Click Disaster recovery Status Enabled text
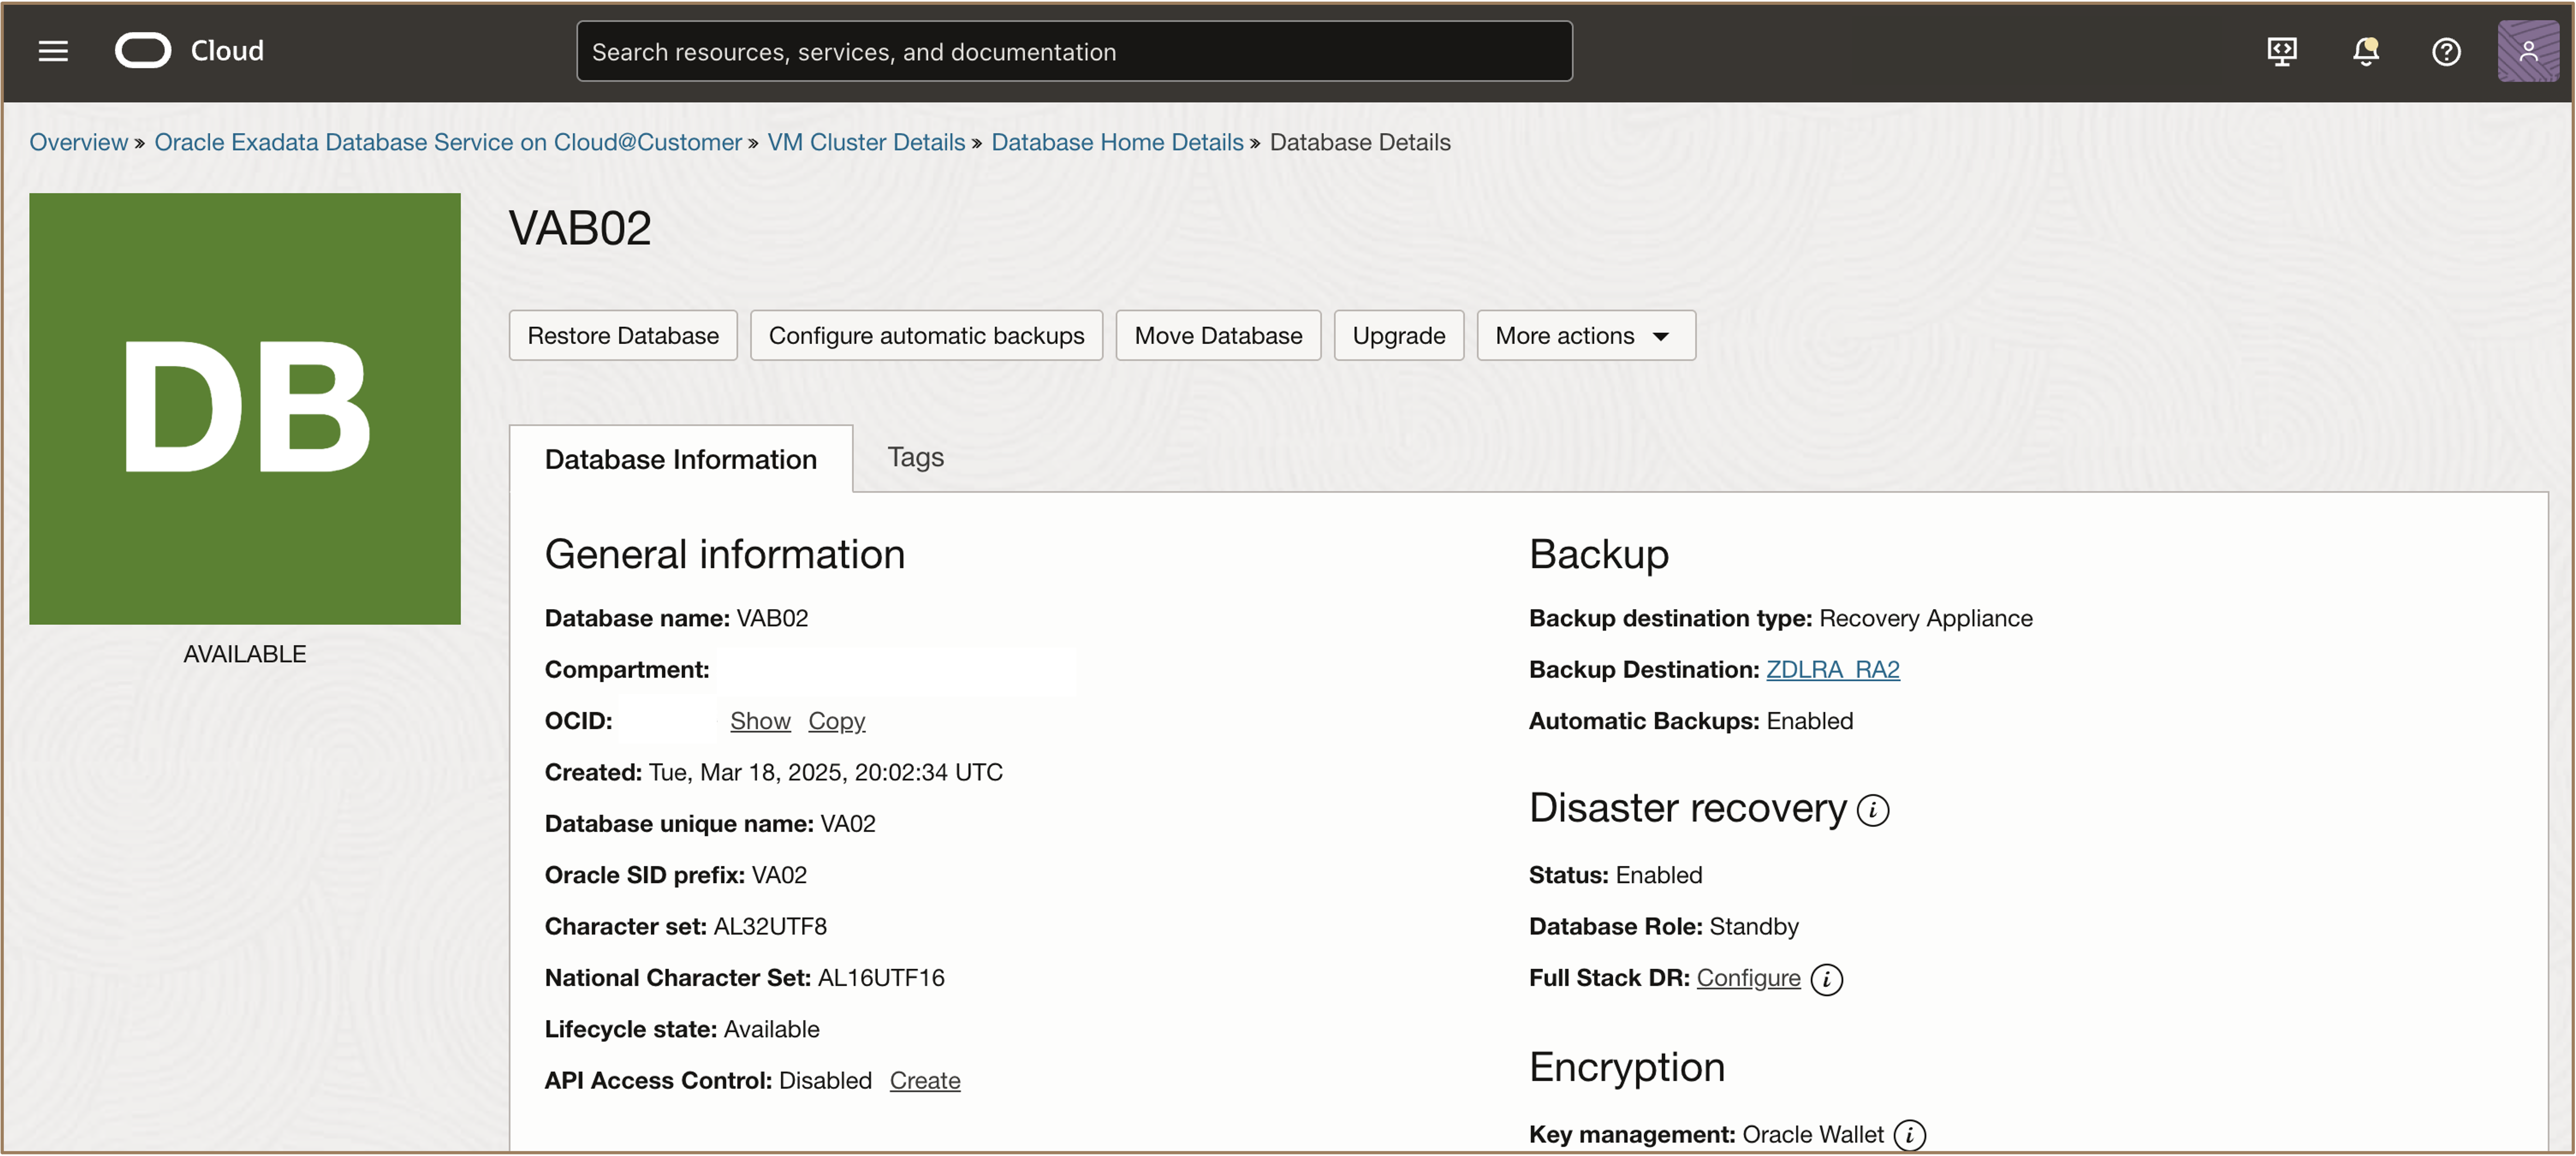 1615,875
